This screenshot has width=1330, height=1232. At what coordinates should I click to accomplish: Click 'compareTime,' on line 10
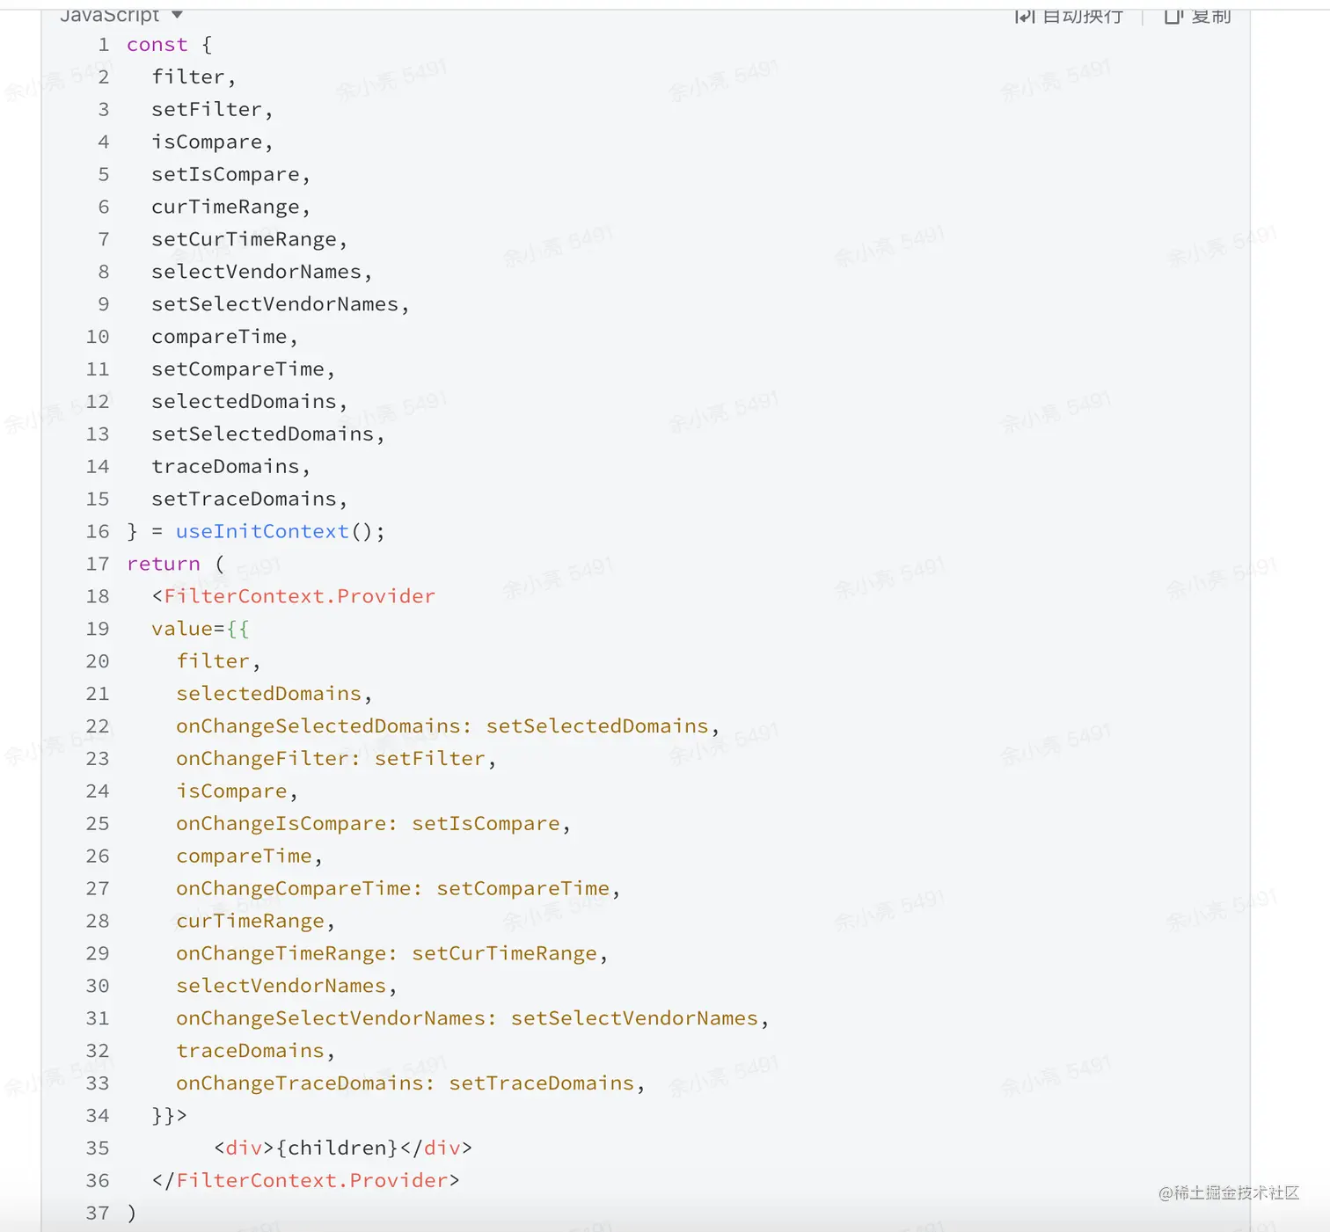(x=224, y=337)
